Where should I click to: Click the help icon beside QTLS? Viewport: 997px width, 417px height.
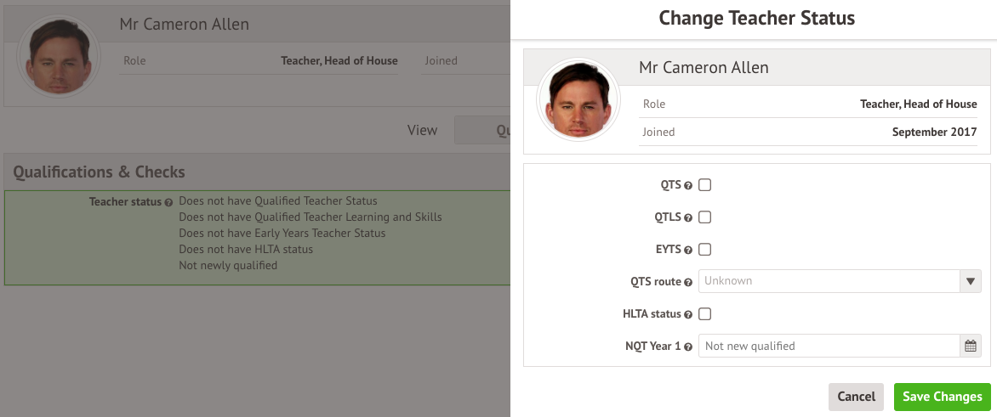tap(688, 217)
